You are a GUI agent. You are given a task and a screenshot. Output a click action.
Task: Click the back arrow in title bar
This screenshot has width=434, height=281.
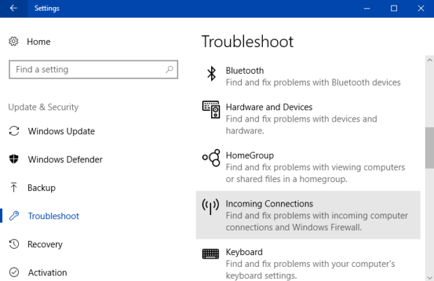point(13,8)
